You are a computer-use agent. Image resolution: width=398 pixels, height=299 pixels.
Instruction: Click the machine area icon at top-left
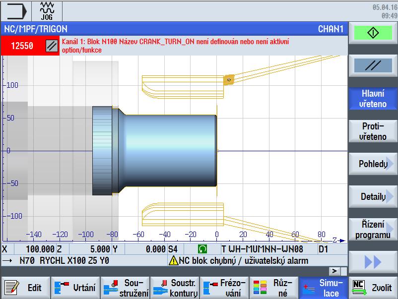click(x=16, y=11)
